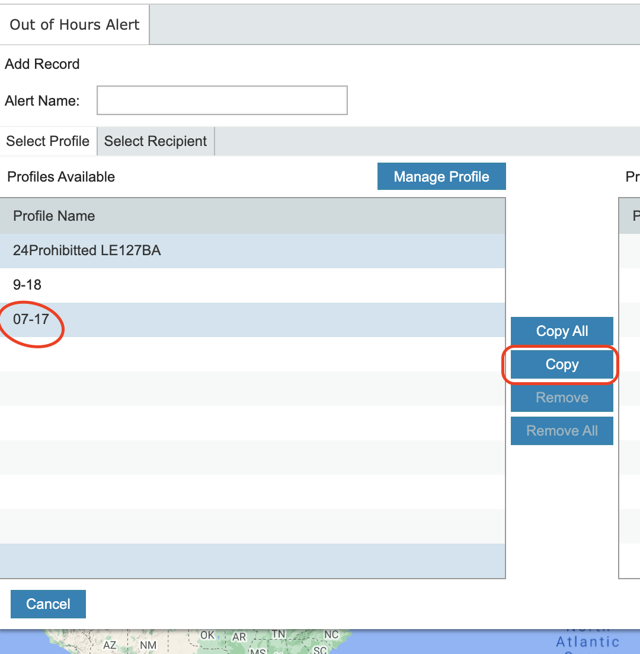Switch to the Select Profile tab
Screen dimensions: 640x654
click(48, 141)
